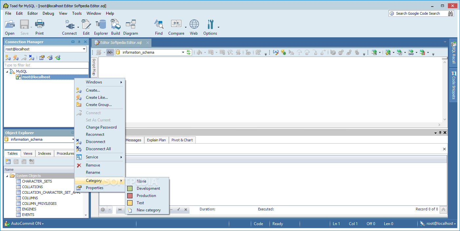Click the Script Map vertical tab

(94, 67)
